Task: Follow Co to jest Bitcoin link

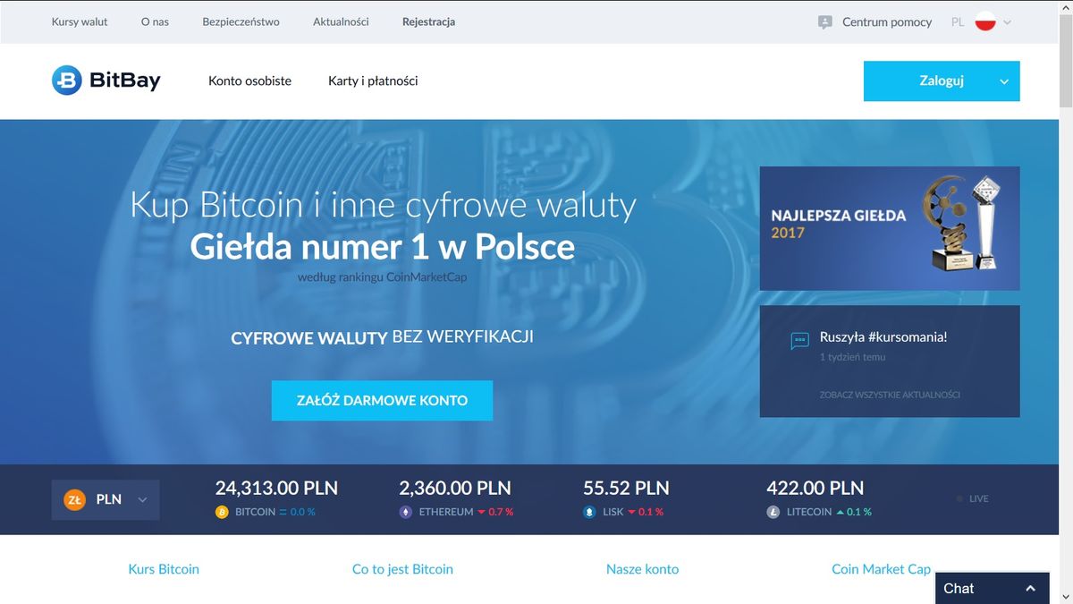Action: click(402, 569)
